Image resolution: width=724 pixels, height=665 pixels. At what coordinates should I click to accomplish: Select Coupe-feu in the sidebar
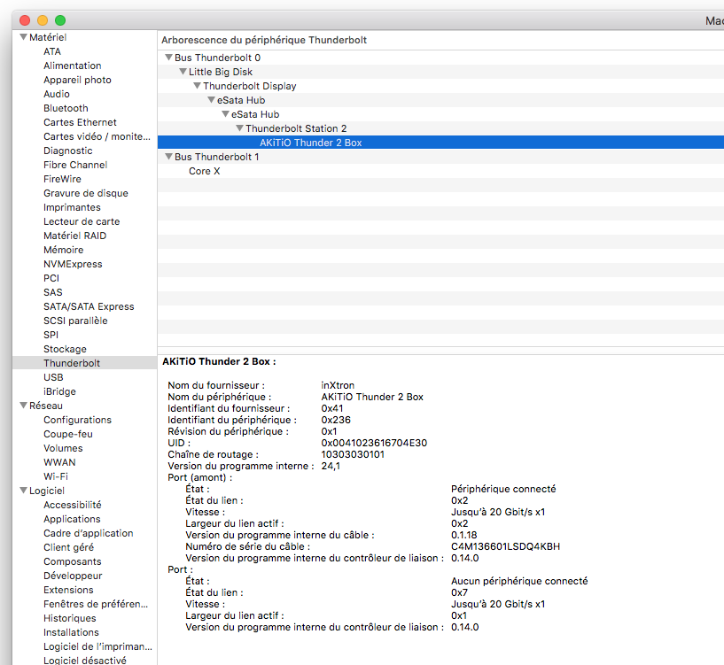coord(68,434)
